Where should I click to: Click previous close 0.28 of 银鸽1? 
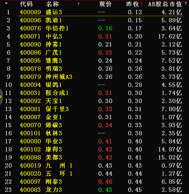click(135, 85)
